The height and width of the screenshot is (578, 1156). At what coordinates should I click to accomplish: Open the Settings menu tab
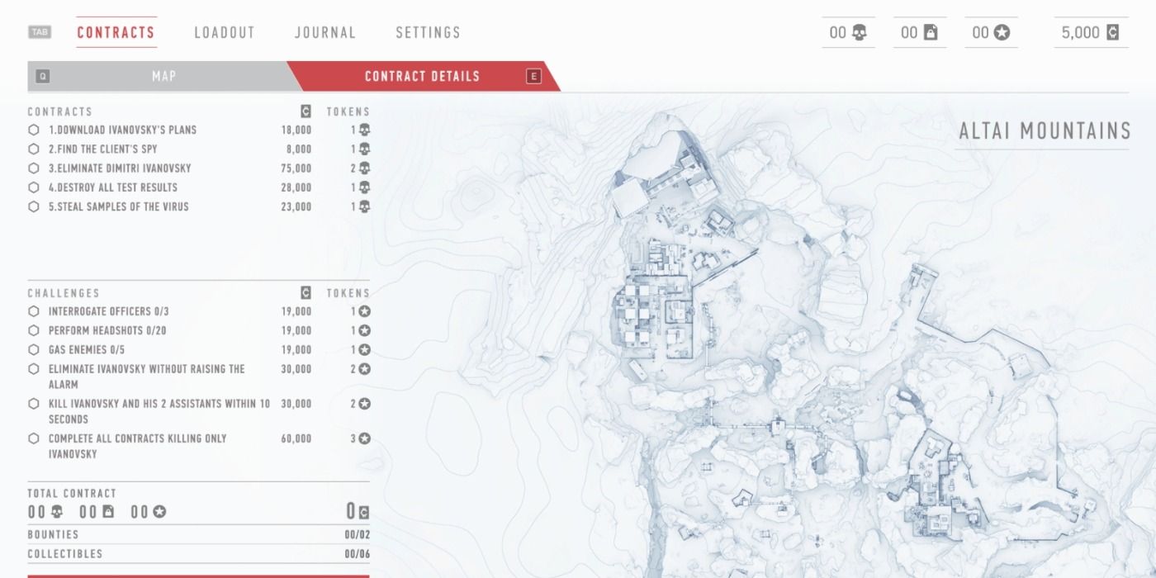428,33
